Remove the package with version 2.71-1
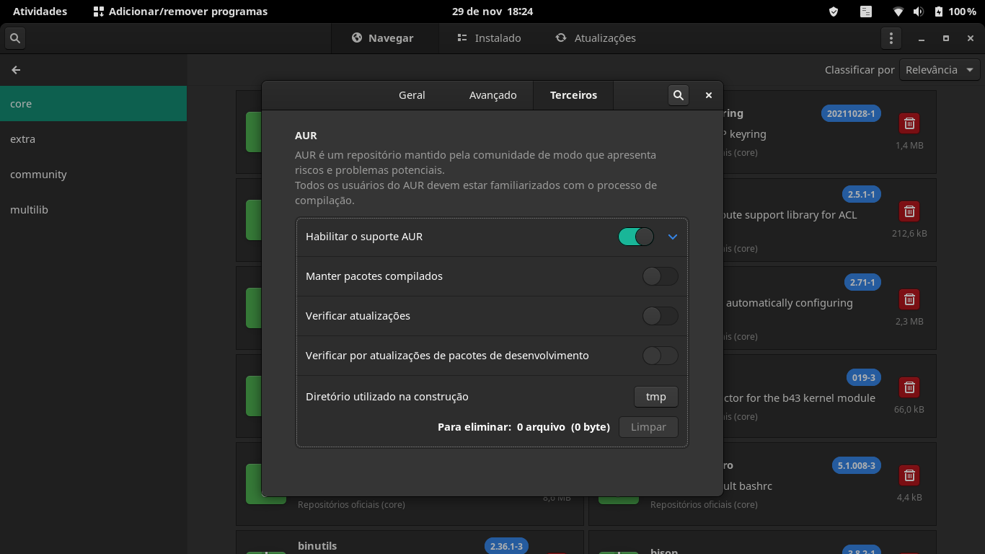 tap(909, 299)
